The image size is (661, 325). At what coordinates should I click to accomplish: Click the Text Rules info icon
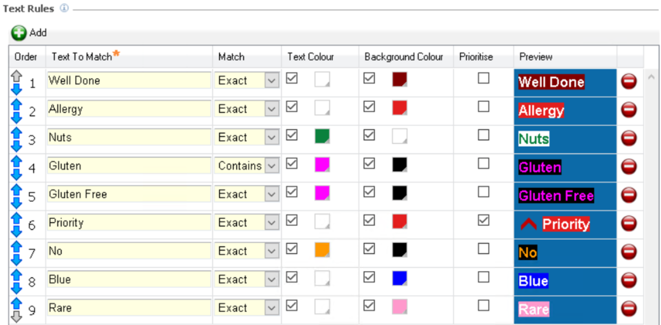tap(63, 8)
